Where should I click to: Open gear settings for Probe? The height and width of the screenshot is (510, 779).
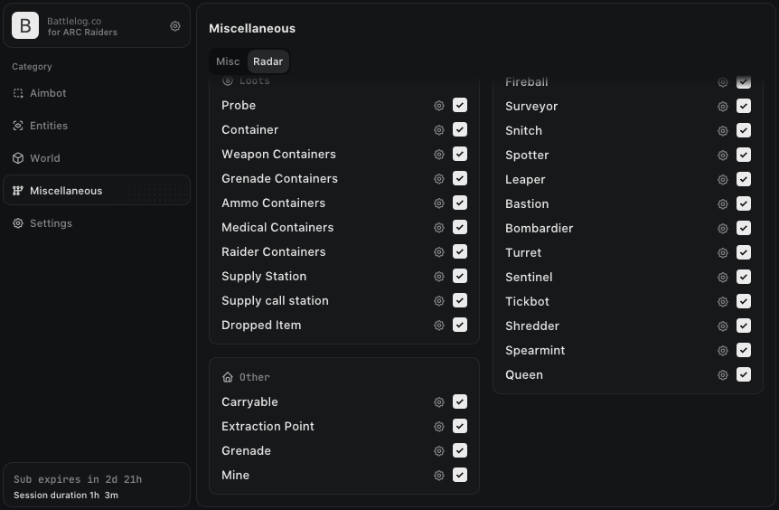[438, 106]
